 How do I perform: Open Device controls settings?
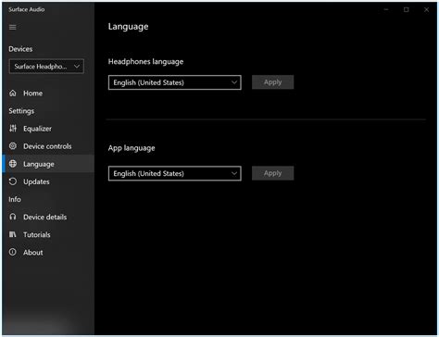pos(48,146)
